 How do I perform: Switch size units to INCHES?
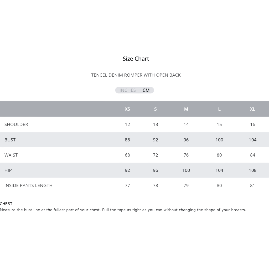[128, 90]
